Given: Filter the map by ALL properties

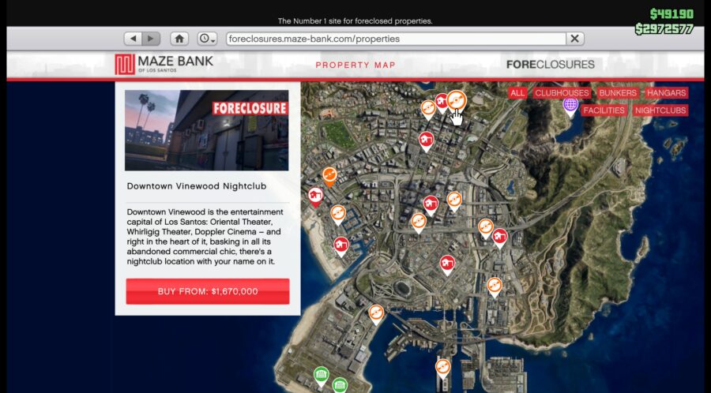Looking at the screenshot, I should click(517, 93).
